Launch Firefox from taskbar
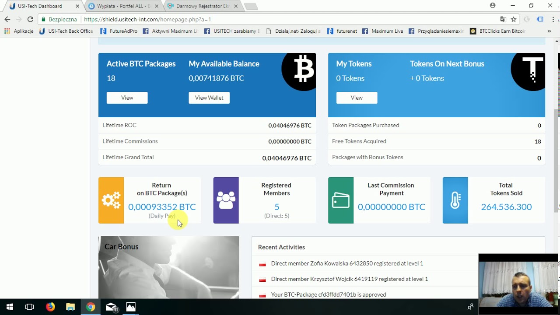560x315 pixels. coord(50,307)
